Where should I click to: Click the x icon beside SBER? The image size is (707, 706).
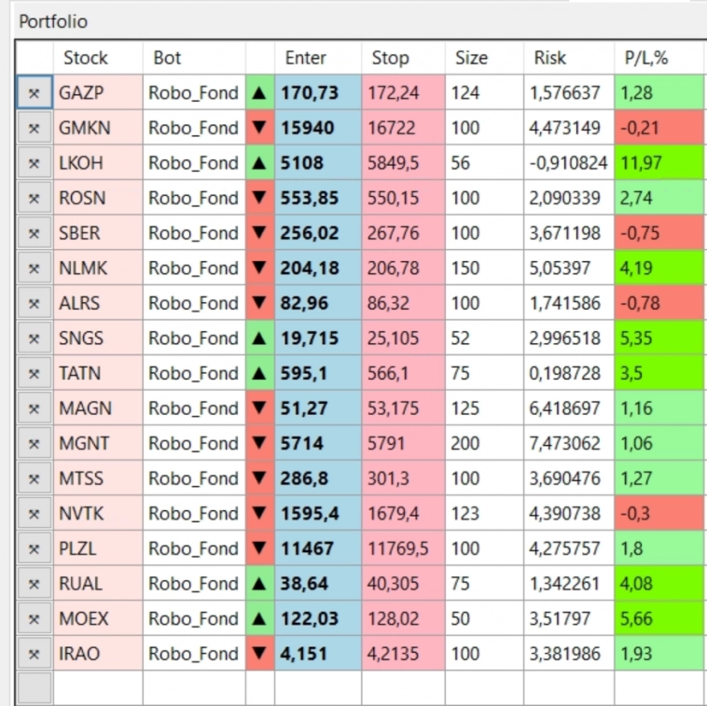(x=35, y=233)
